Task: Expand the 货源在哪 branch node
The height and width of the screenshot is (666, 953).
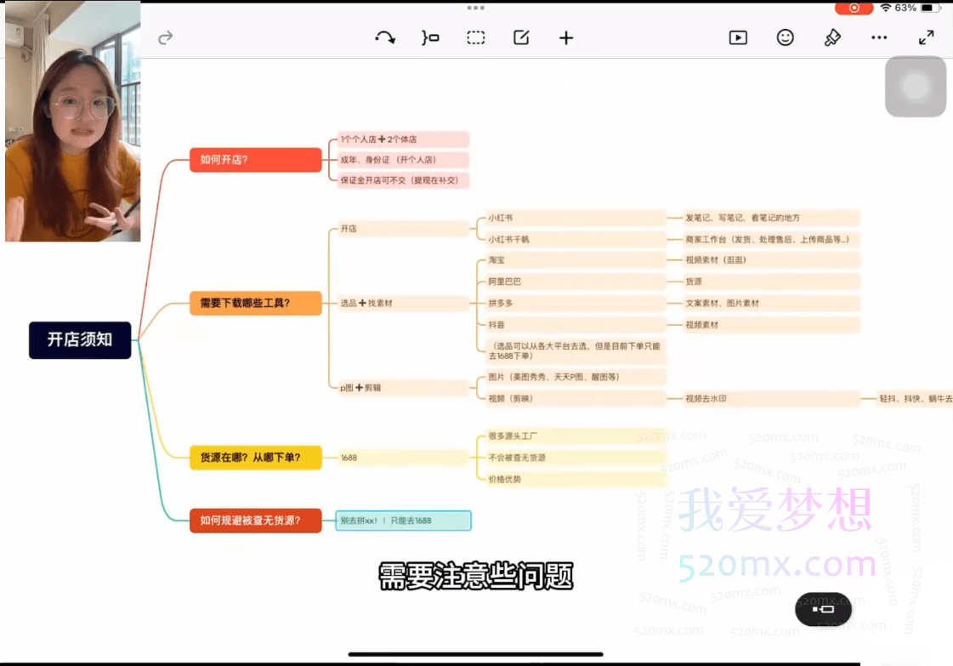Action: [x=255, y=457]
